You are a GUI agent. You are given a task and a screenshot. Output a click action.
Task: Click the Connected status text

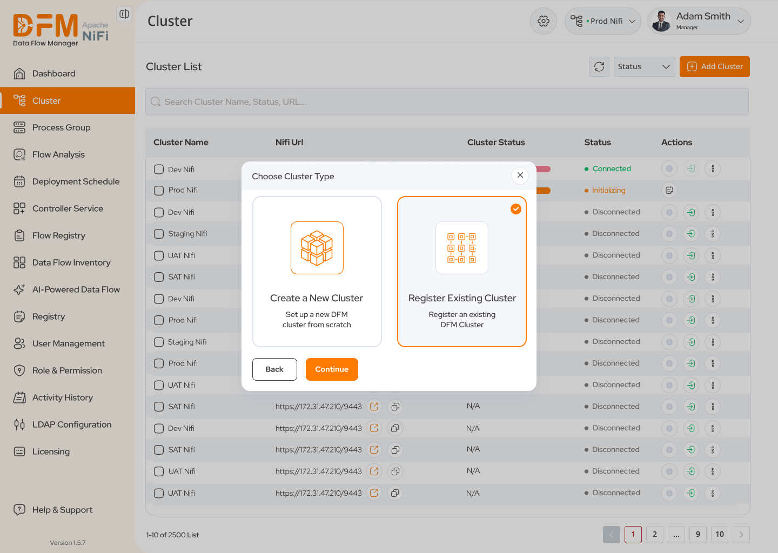(612, 168)
